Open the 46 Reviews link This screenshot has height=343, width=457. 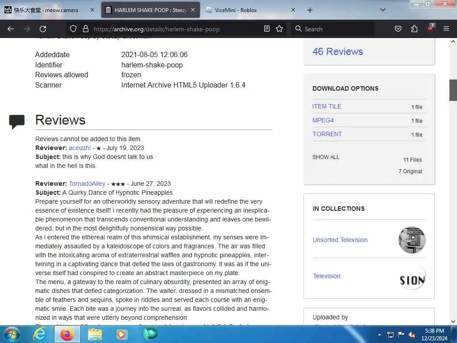tap(337, 52)
